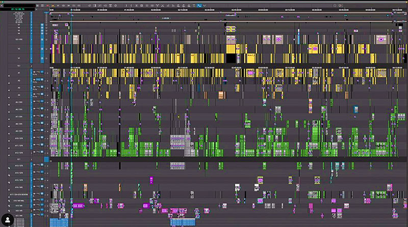The image size is (408, 227).
Task: Click the blue highlighted tool in top toolbar
Action: pyautogui.click(x=200, y=6)
